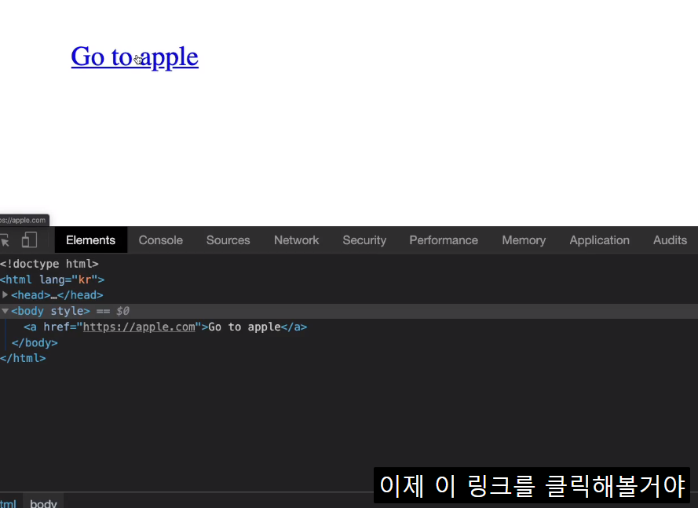The height and width of the screenshot is (508, 698).
Task: Activate the inspect element picker icon
Action: [5, 240]
